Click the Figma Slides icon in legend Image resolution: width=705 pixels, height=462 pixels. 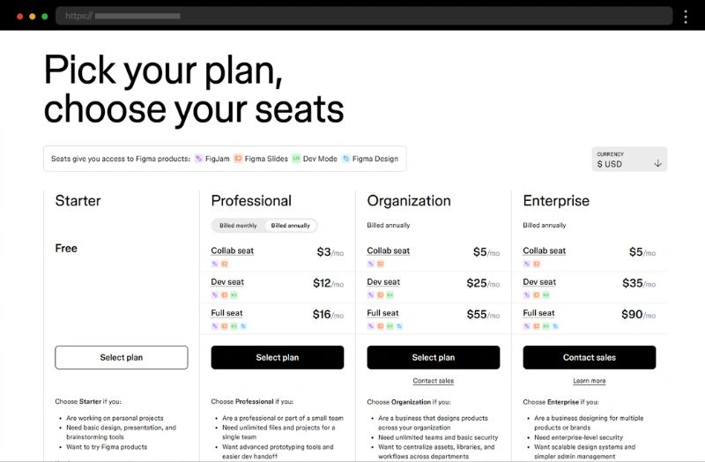tap(238, 159)
